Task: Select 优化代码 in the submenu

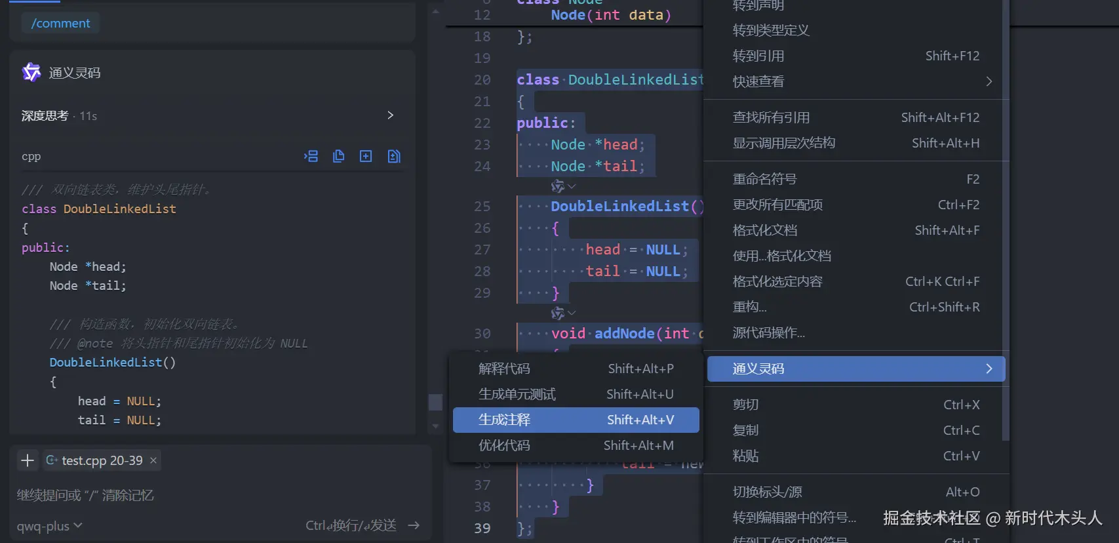Action: 576,445
